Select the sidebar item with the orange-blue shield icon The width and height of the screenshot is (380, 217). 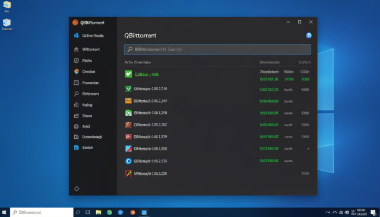pos(84,72)
